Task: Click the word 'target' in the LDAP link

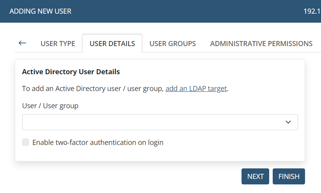Action: 217,89
